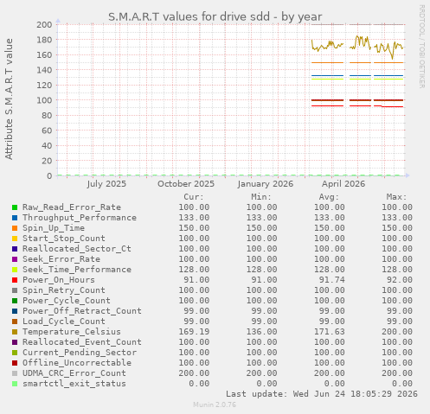This screenshot has height=414, width=430.
Task: Click the Reallocated_Event_Count purple swatch
Action: [x=15, y=342]
